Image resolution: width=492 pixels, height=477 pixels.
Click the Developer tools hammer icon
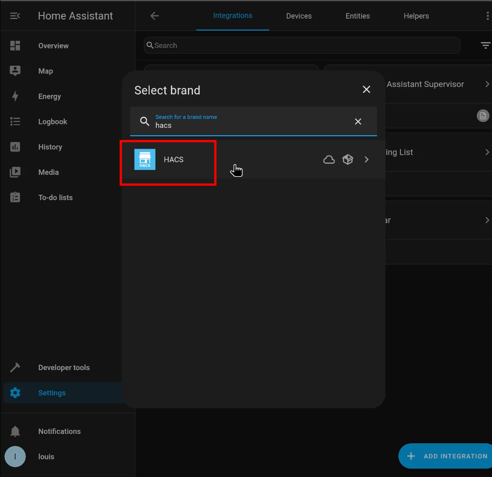click(x=15, y=367)
